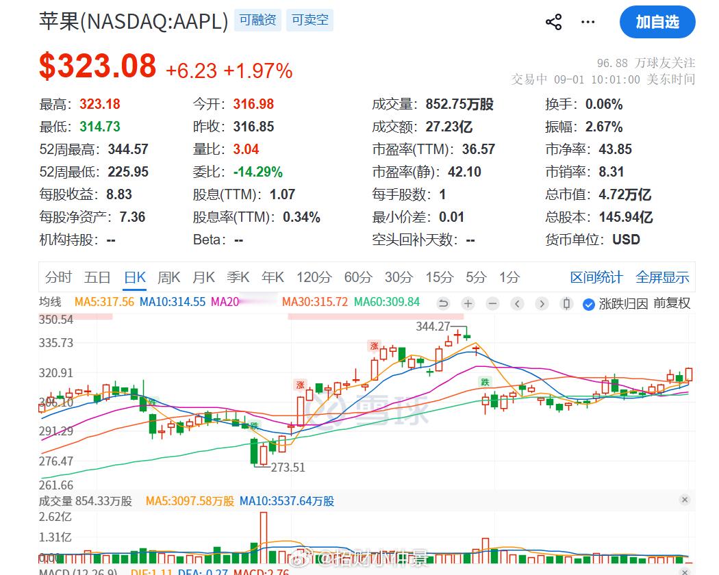This screenshot has height=575, width=719.
Task: Click the candlestick style icon
Action: coord(567,303)
